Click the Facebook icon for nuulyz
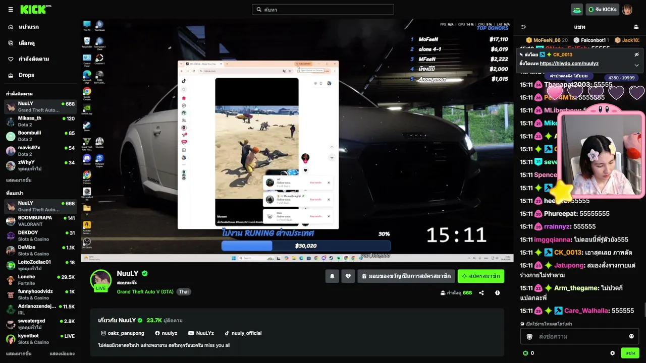Screen dimensions: 646x363 click(x=157, y=333)
